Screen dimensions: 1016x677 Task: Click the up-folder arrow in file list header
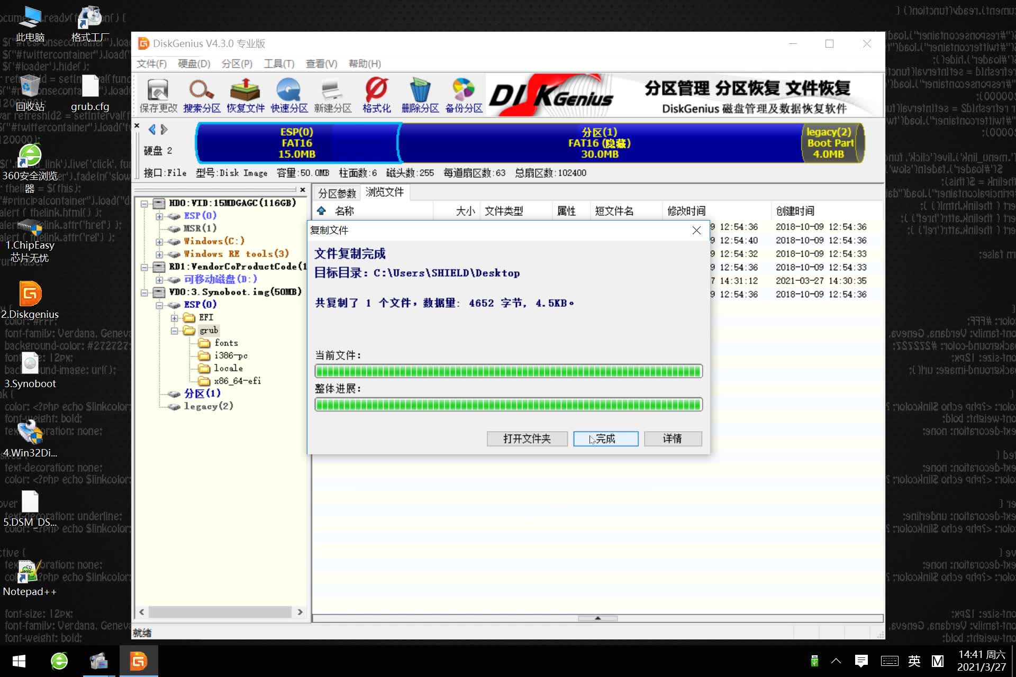tap(321, 211)
